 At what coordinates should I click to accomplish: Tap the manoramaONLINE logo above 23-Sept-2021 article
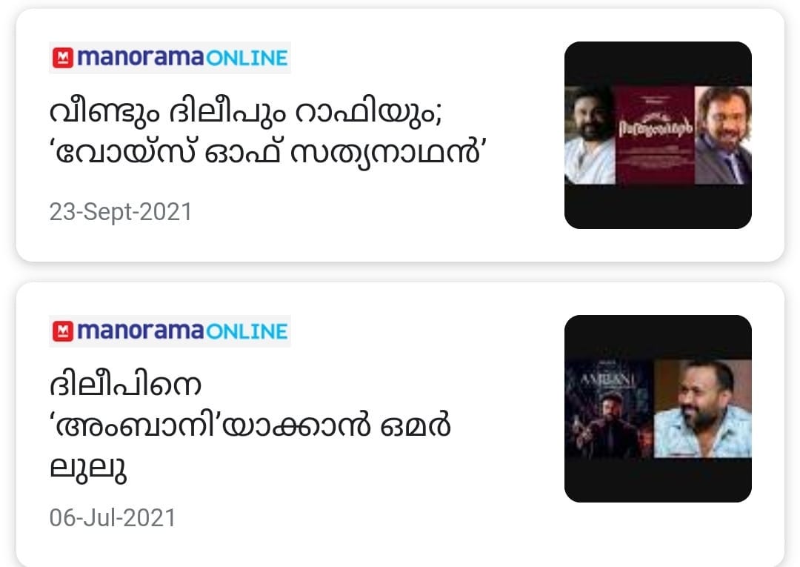point(170,58)
